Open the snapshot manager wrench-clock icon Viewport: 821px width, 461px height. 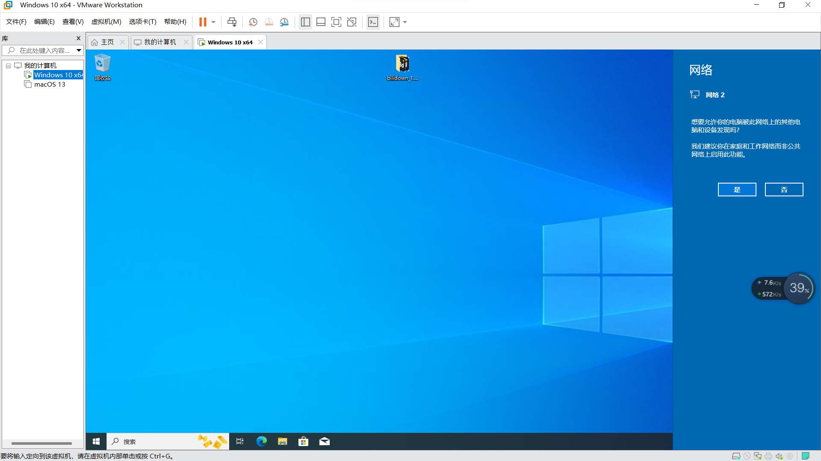coord(284,22)
